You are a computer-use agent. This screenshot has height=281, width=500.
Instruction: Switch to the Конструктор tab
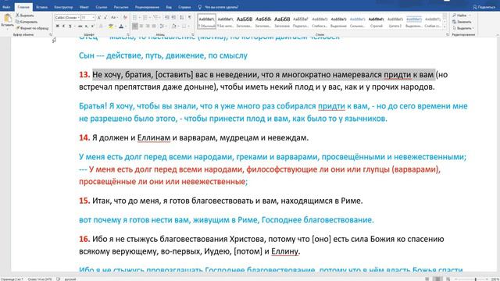point(63,7)
